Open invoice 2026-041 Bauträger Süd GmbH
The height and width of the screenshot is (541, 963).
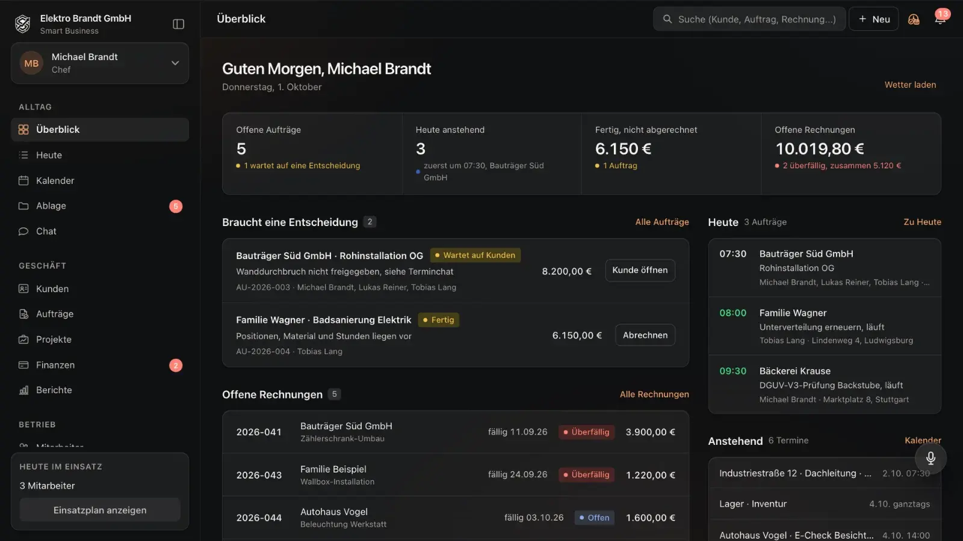[456, 432]
